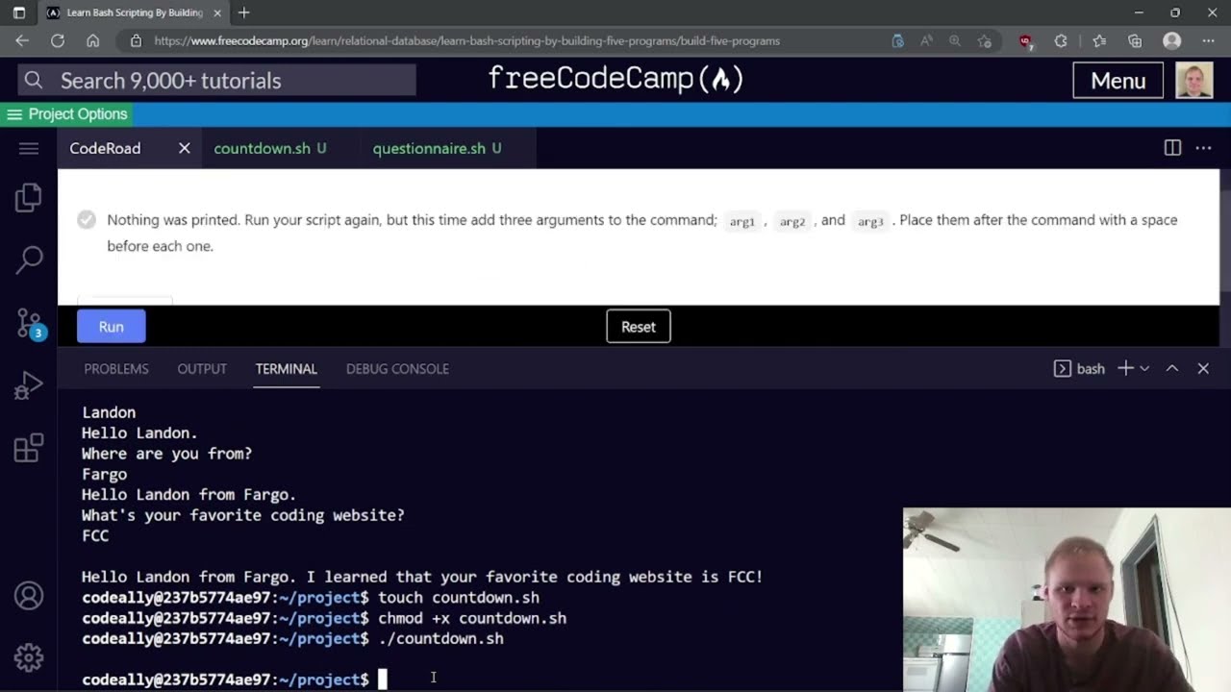Open the Explorer files icon in sidebar
This screenshot has height=692, width=1231.
coord(29,199)
